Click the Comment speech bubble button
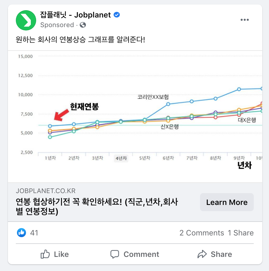Image resolution: width=269 pixels, height=271 pixels. (135, 254)
